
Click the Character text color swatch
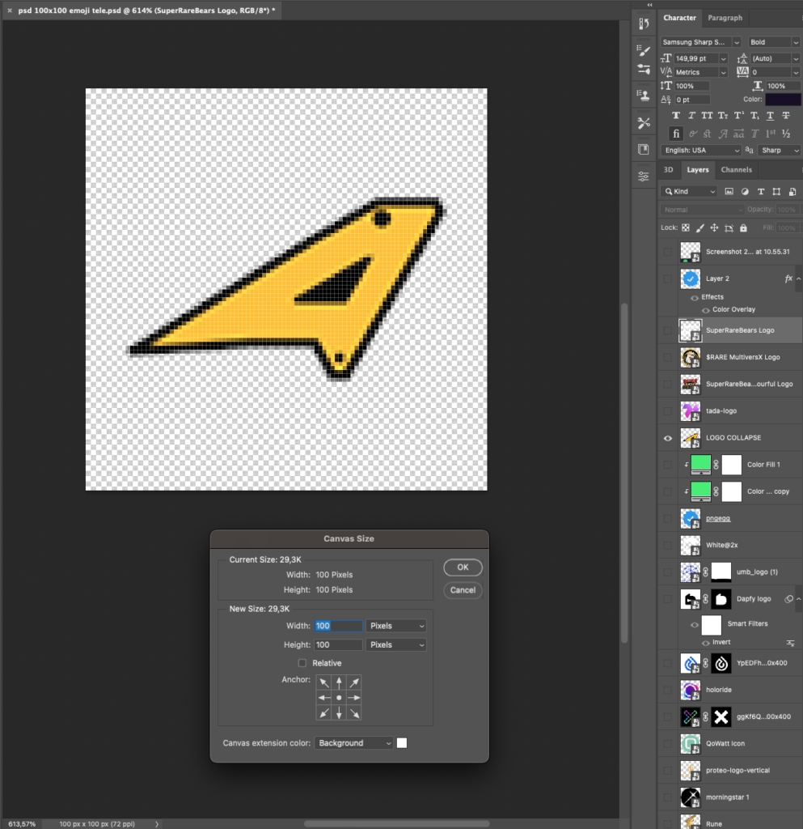783,100
